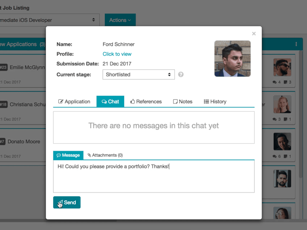Select the Chat tab
307x230 pixels.
pyautogui.click(x=110, y=101)
